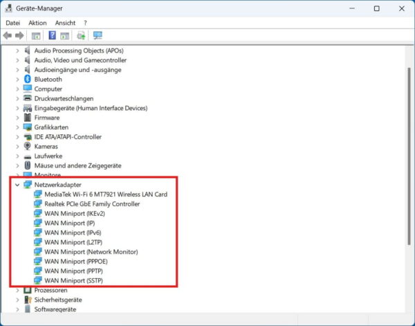Expand the Sicherheitsgeräte category

pyautogui.click(x=17, y=300)
